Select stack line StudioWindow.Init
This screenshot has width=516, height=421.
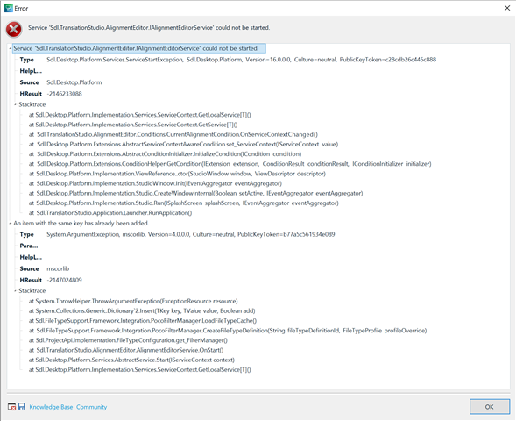click(x=155, y=183)
